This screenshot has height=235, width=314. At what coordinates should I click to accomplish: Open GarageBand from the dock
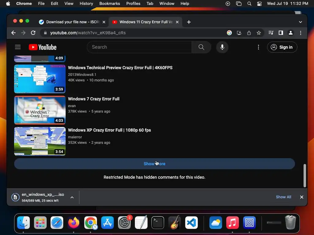click(x=174, y=223)
